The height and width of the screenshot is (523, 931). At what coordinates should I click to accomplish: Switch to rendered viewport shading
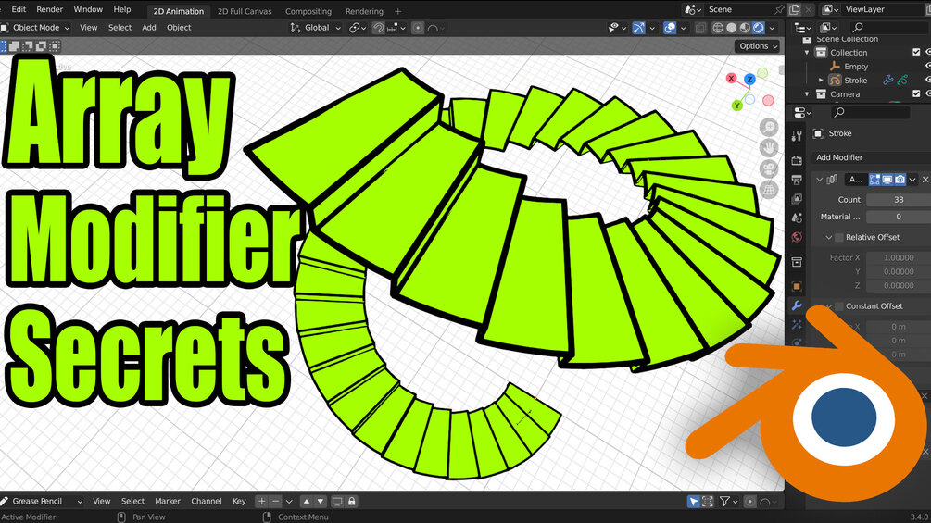pos(759,28)
